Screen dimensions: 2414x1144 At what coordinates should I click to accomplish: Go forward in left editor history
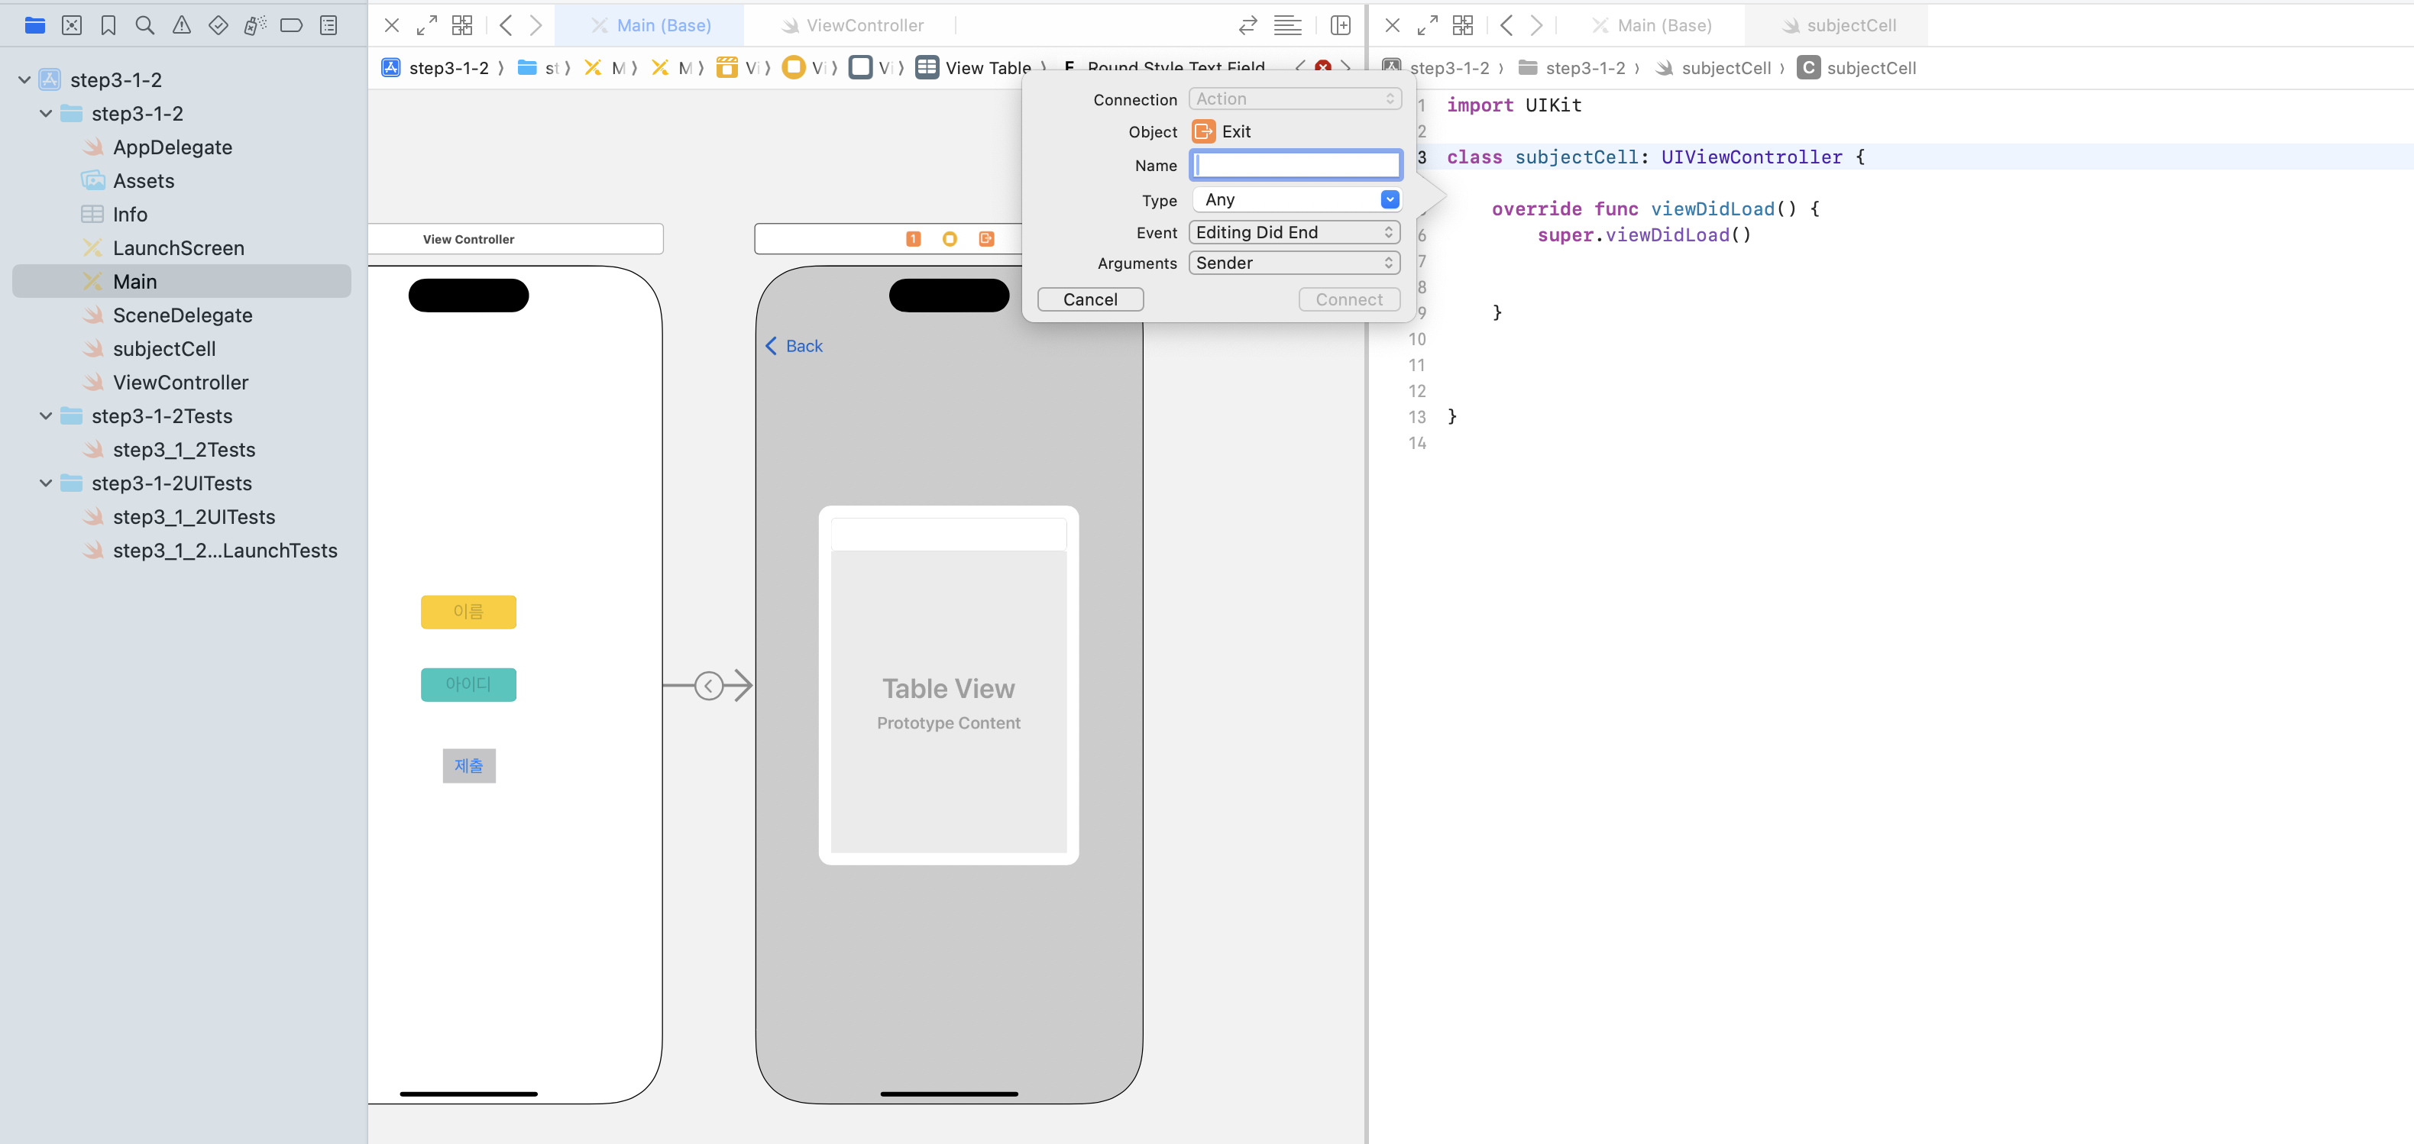(x=536, y=25)
